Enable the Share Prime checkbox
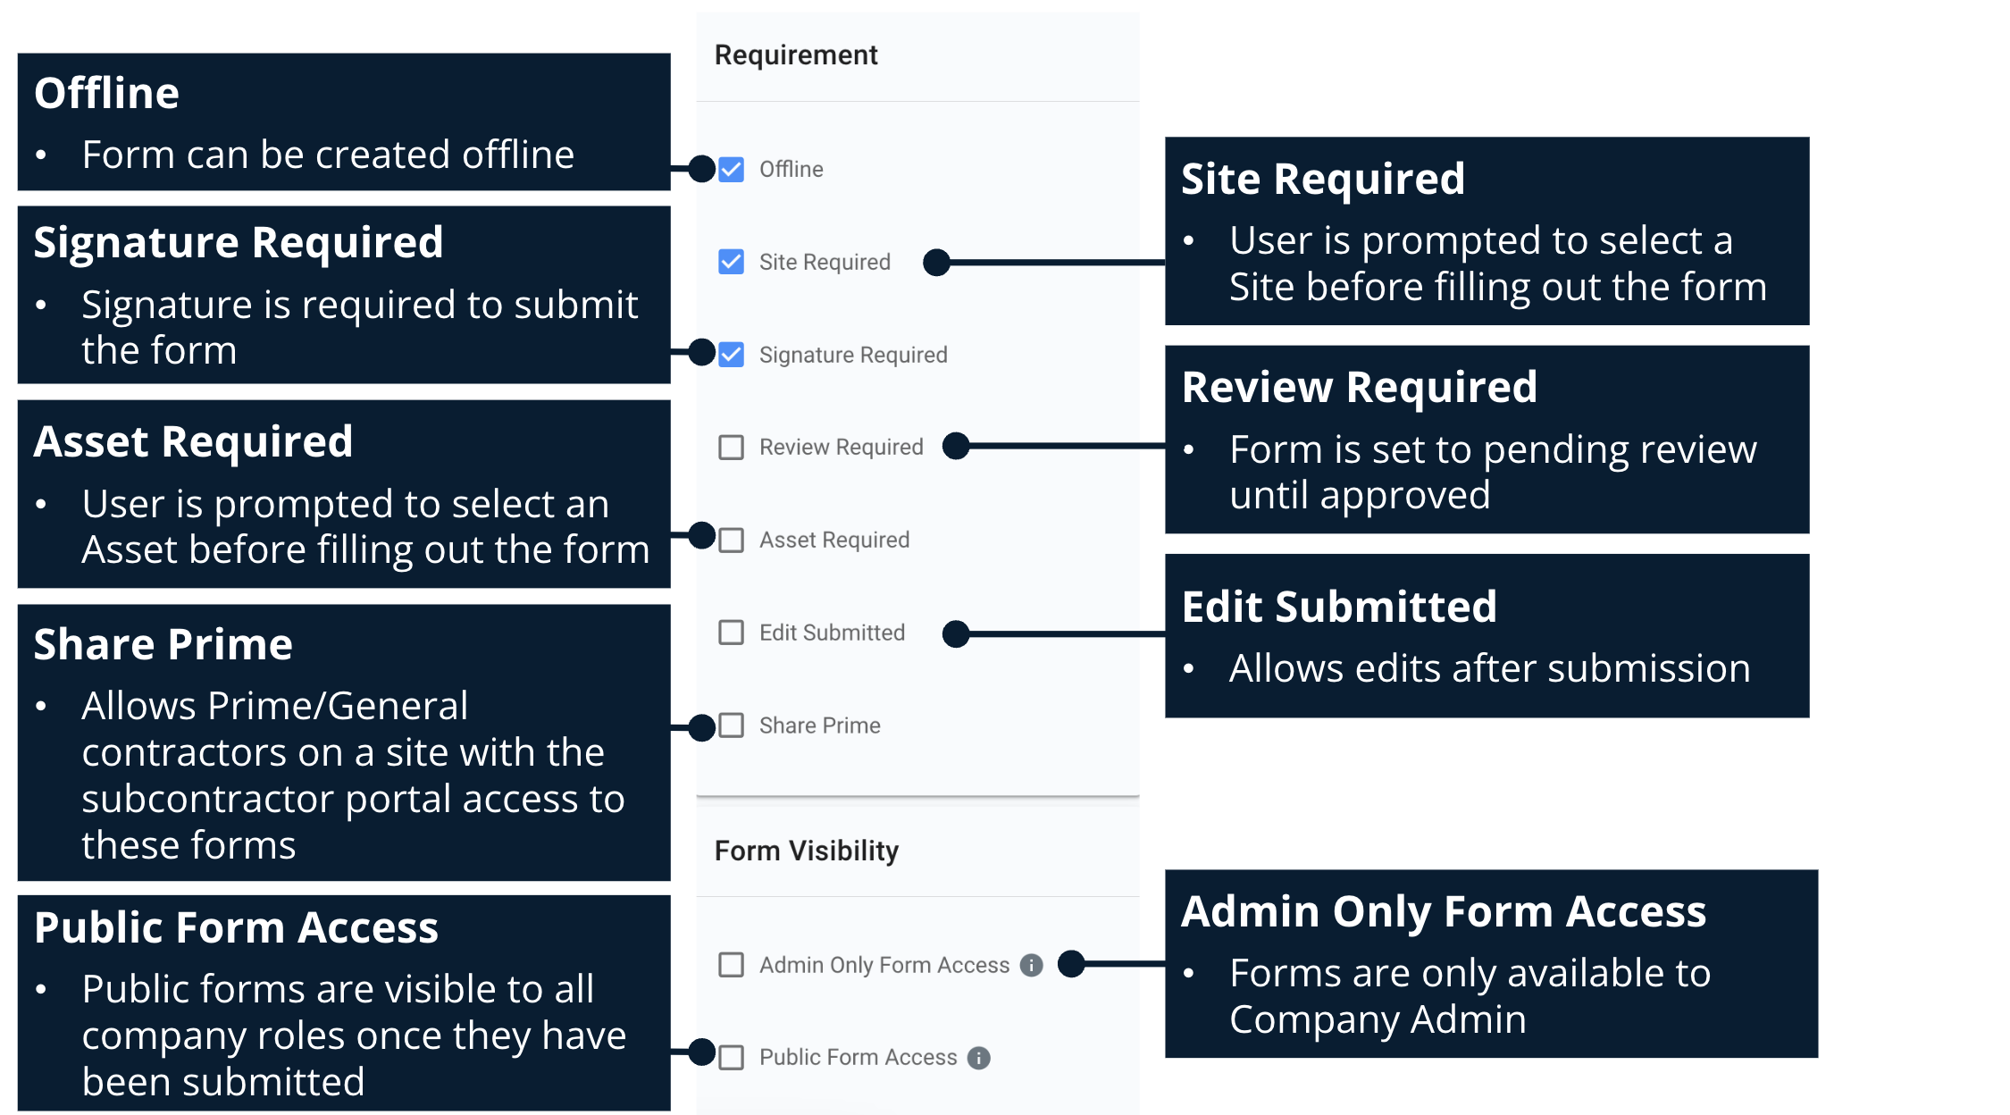Screen dimensions: 2010x1115 pos(731,725)
